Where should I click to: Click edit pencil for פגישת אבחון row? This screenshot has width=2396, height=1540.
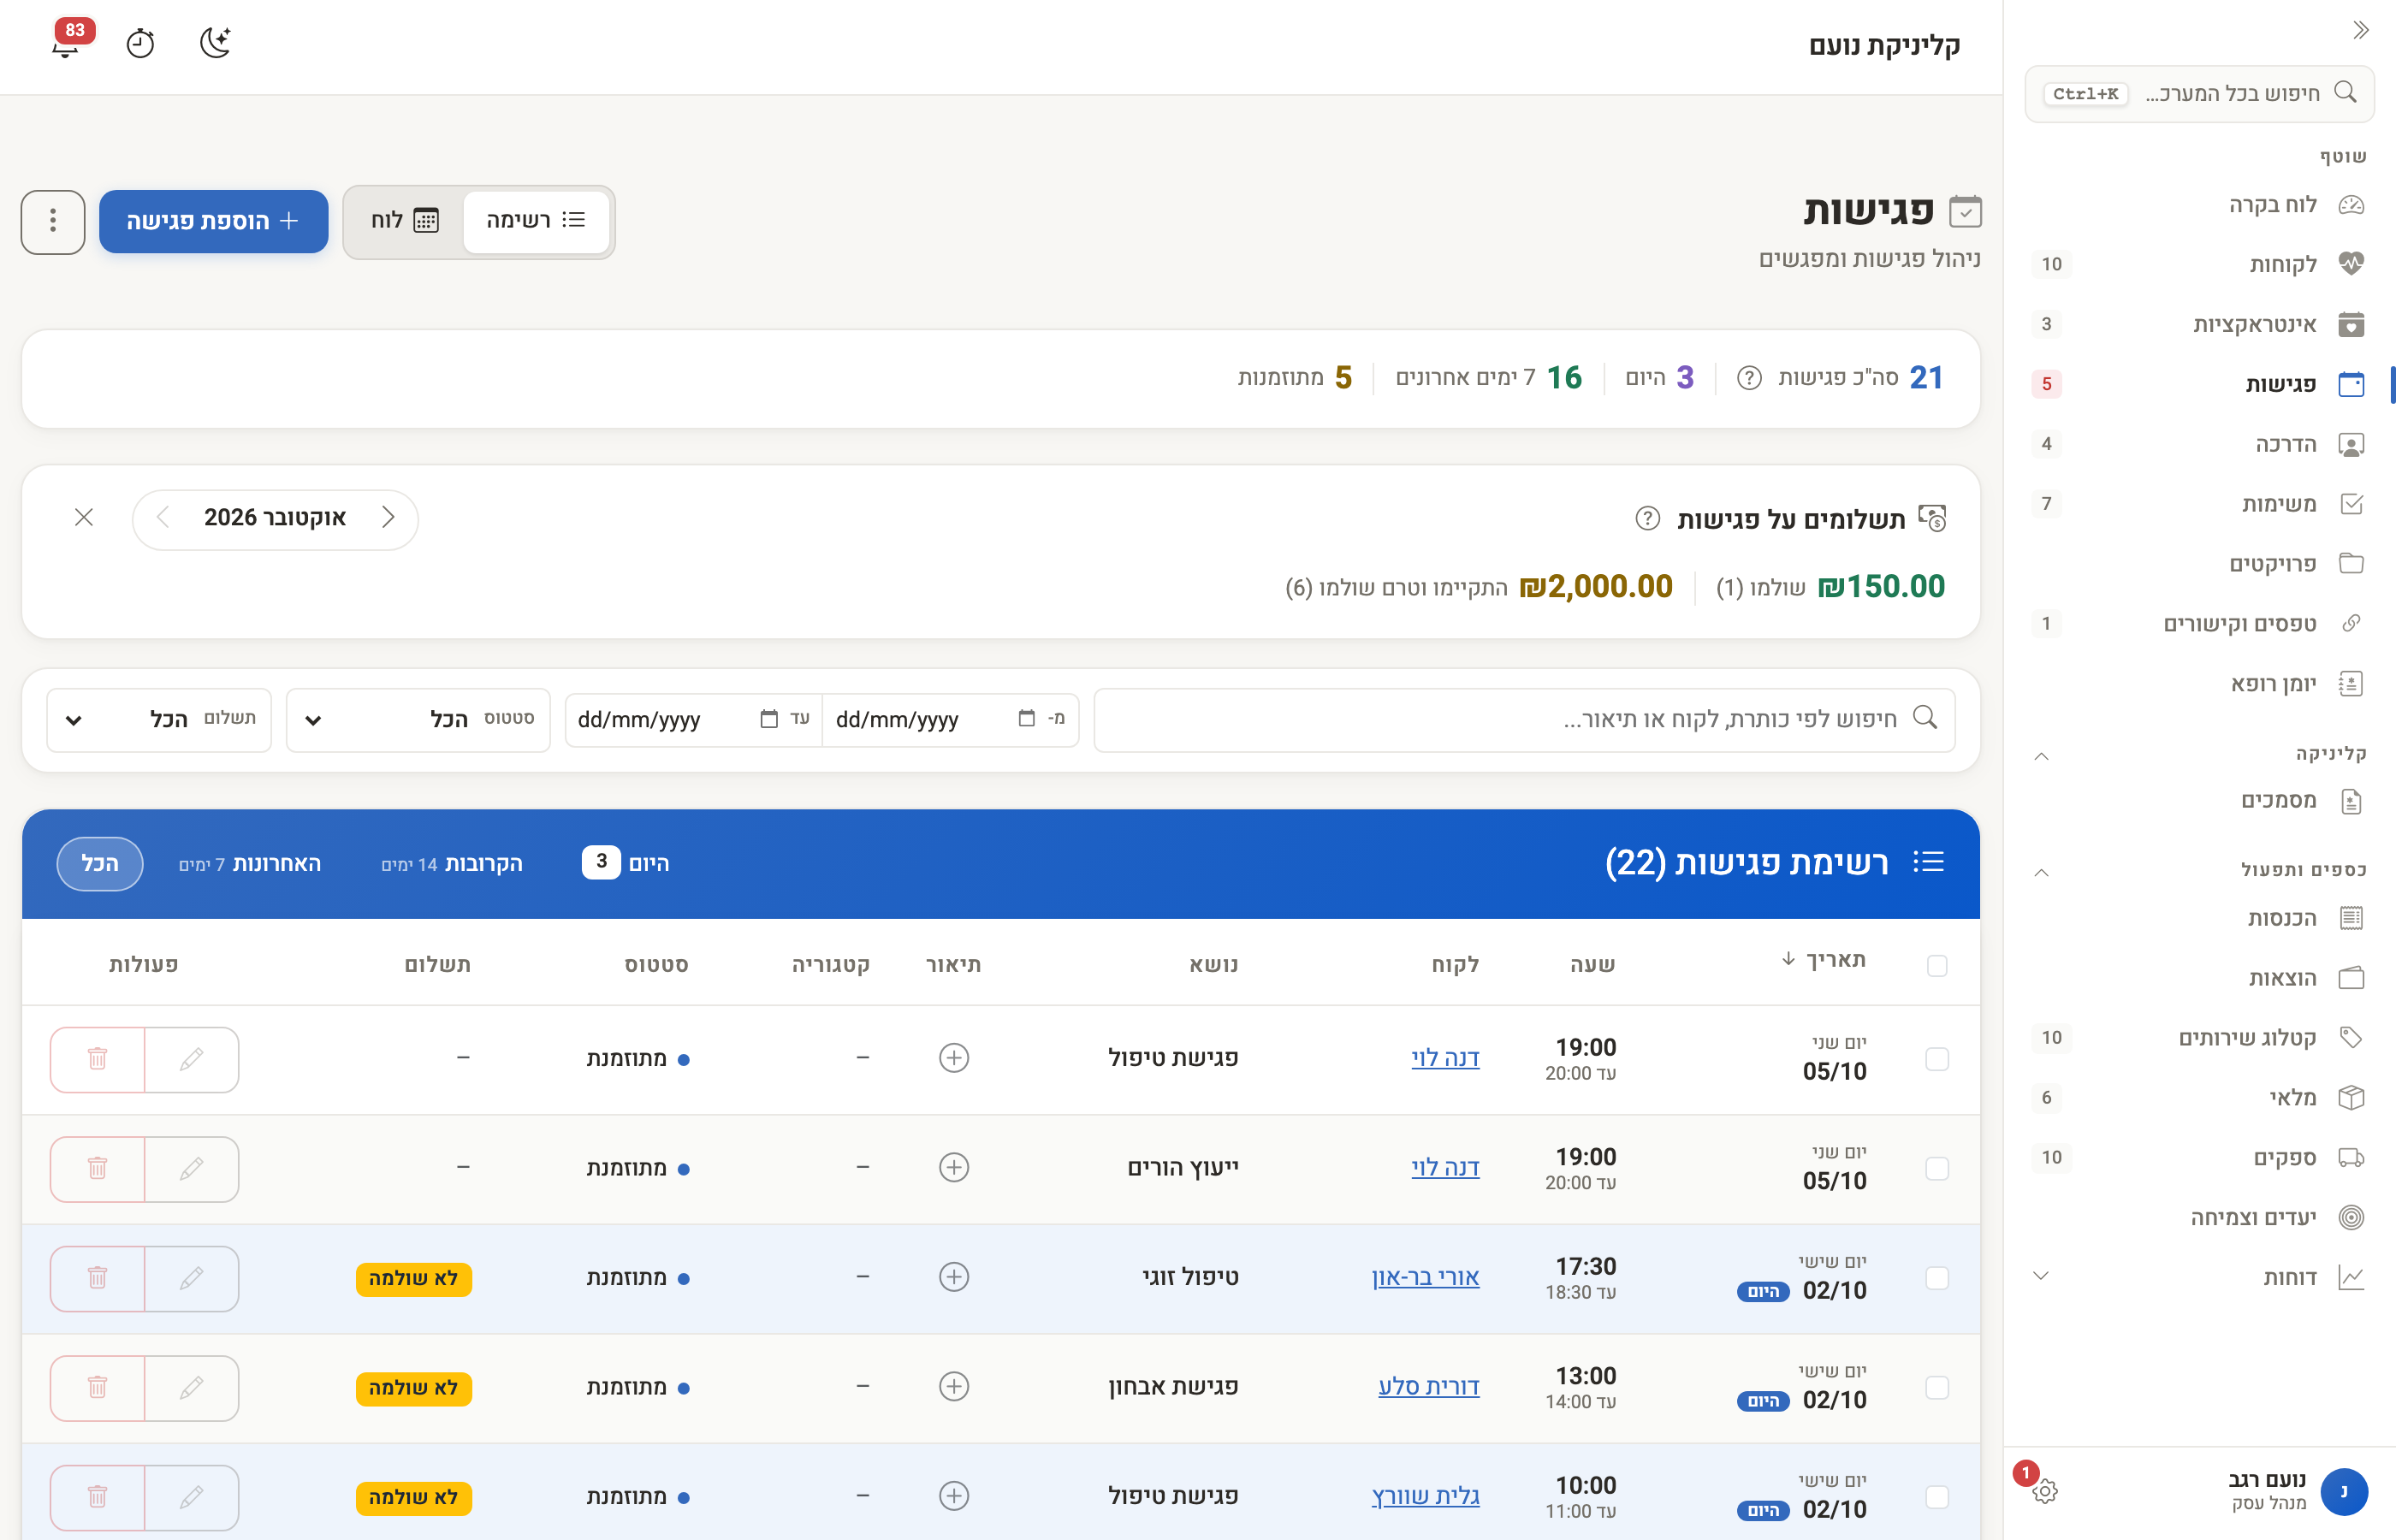click(x=192, y=1387)
